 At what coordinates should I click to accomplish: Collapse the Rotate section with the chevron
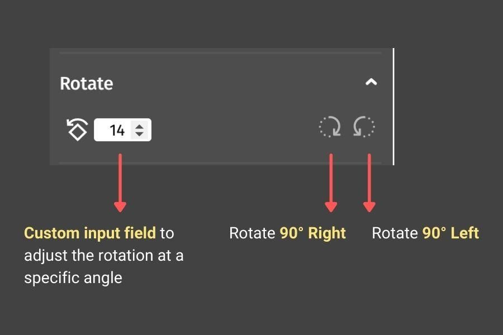click(x=371, y=82)
